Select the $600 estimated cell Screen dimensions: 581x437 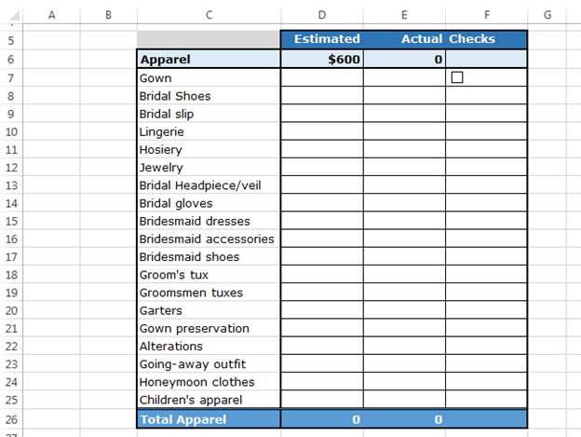(x=322, y=59)
